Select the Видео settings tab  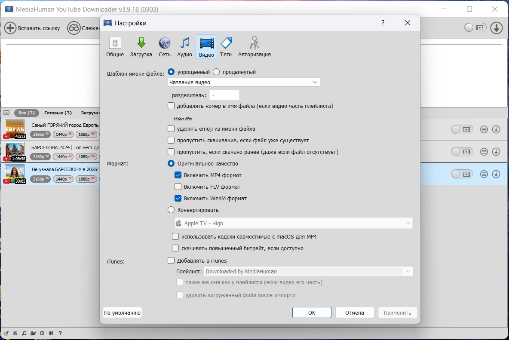pyautogui.click(x=206, y=47)
